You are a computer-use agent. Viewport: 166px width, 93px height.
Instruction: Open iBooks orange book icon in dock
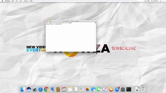(x=111, y=89)
